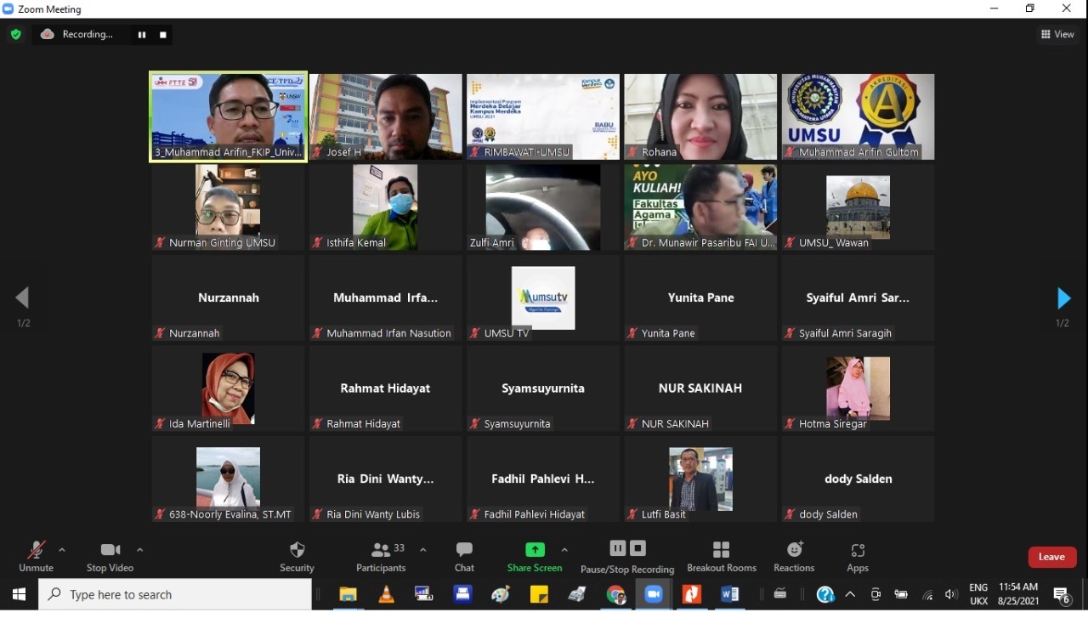Select Rohana video tile
The width and height of the screenshot is (1088, 618).
point(700,116)
